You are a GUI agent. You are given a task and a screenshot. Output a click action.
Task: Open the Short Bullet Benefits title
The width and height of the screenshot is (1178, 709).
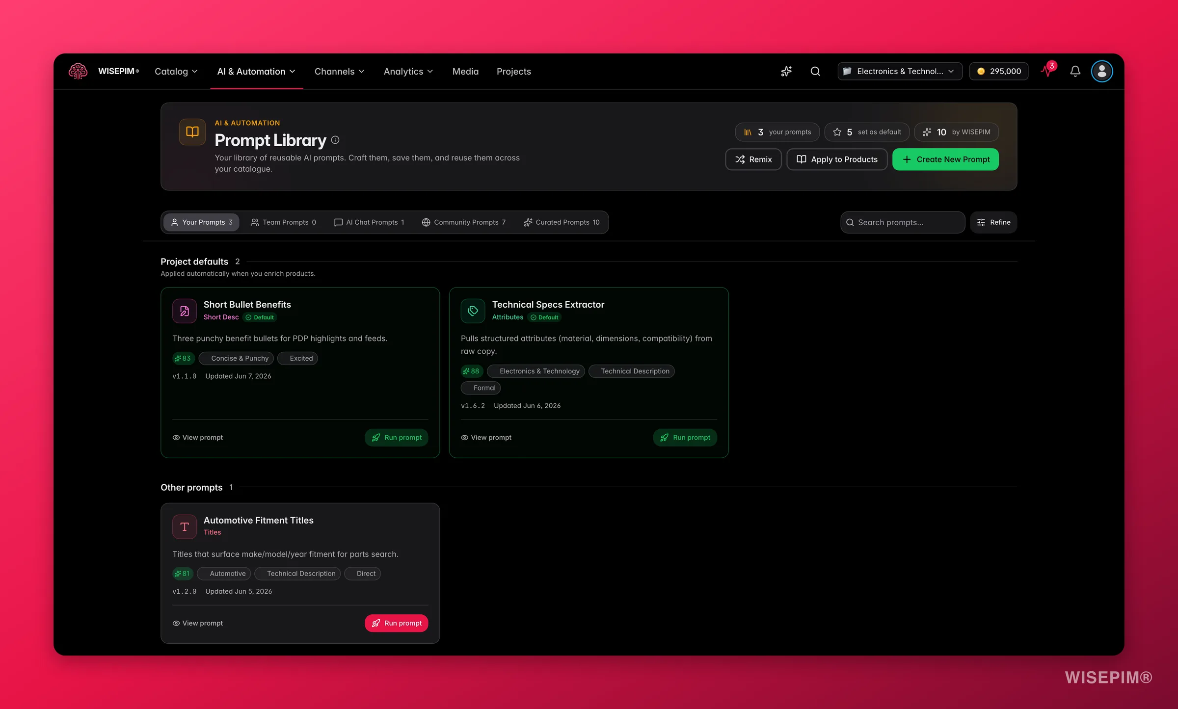247,304
